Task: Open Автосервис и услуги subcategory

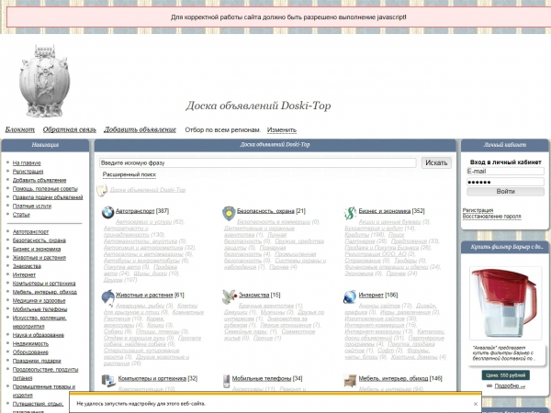Action: [144, 222]
